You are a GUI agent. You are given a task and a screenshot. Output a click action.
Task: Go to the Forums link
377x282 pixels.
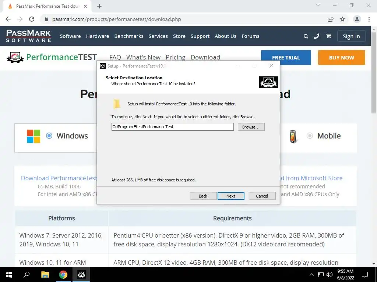tap(250, 36)
